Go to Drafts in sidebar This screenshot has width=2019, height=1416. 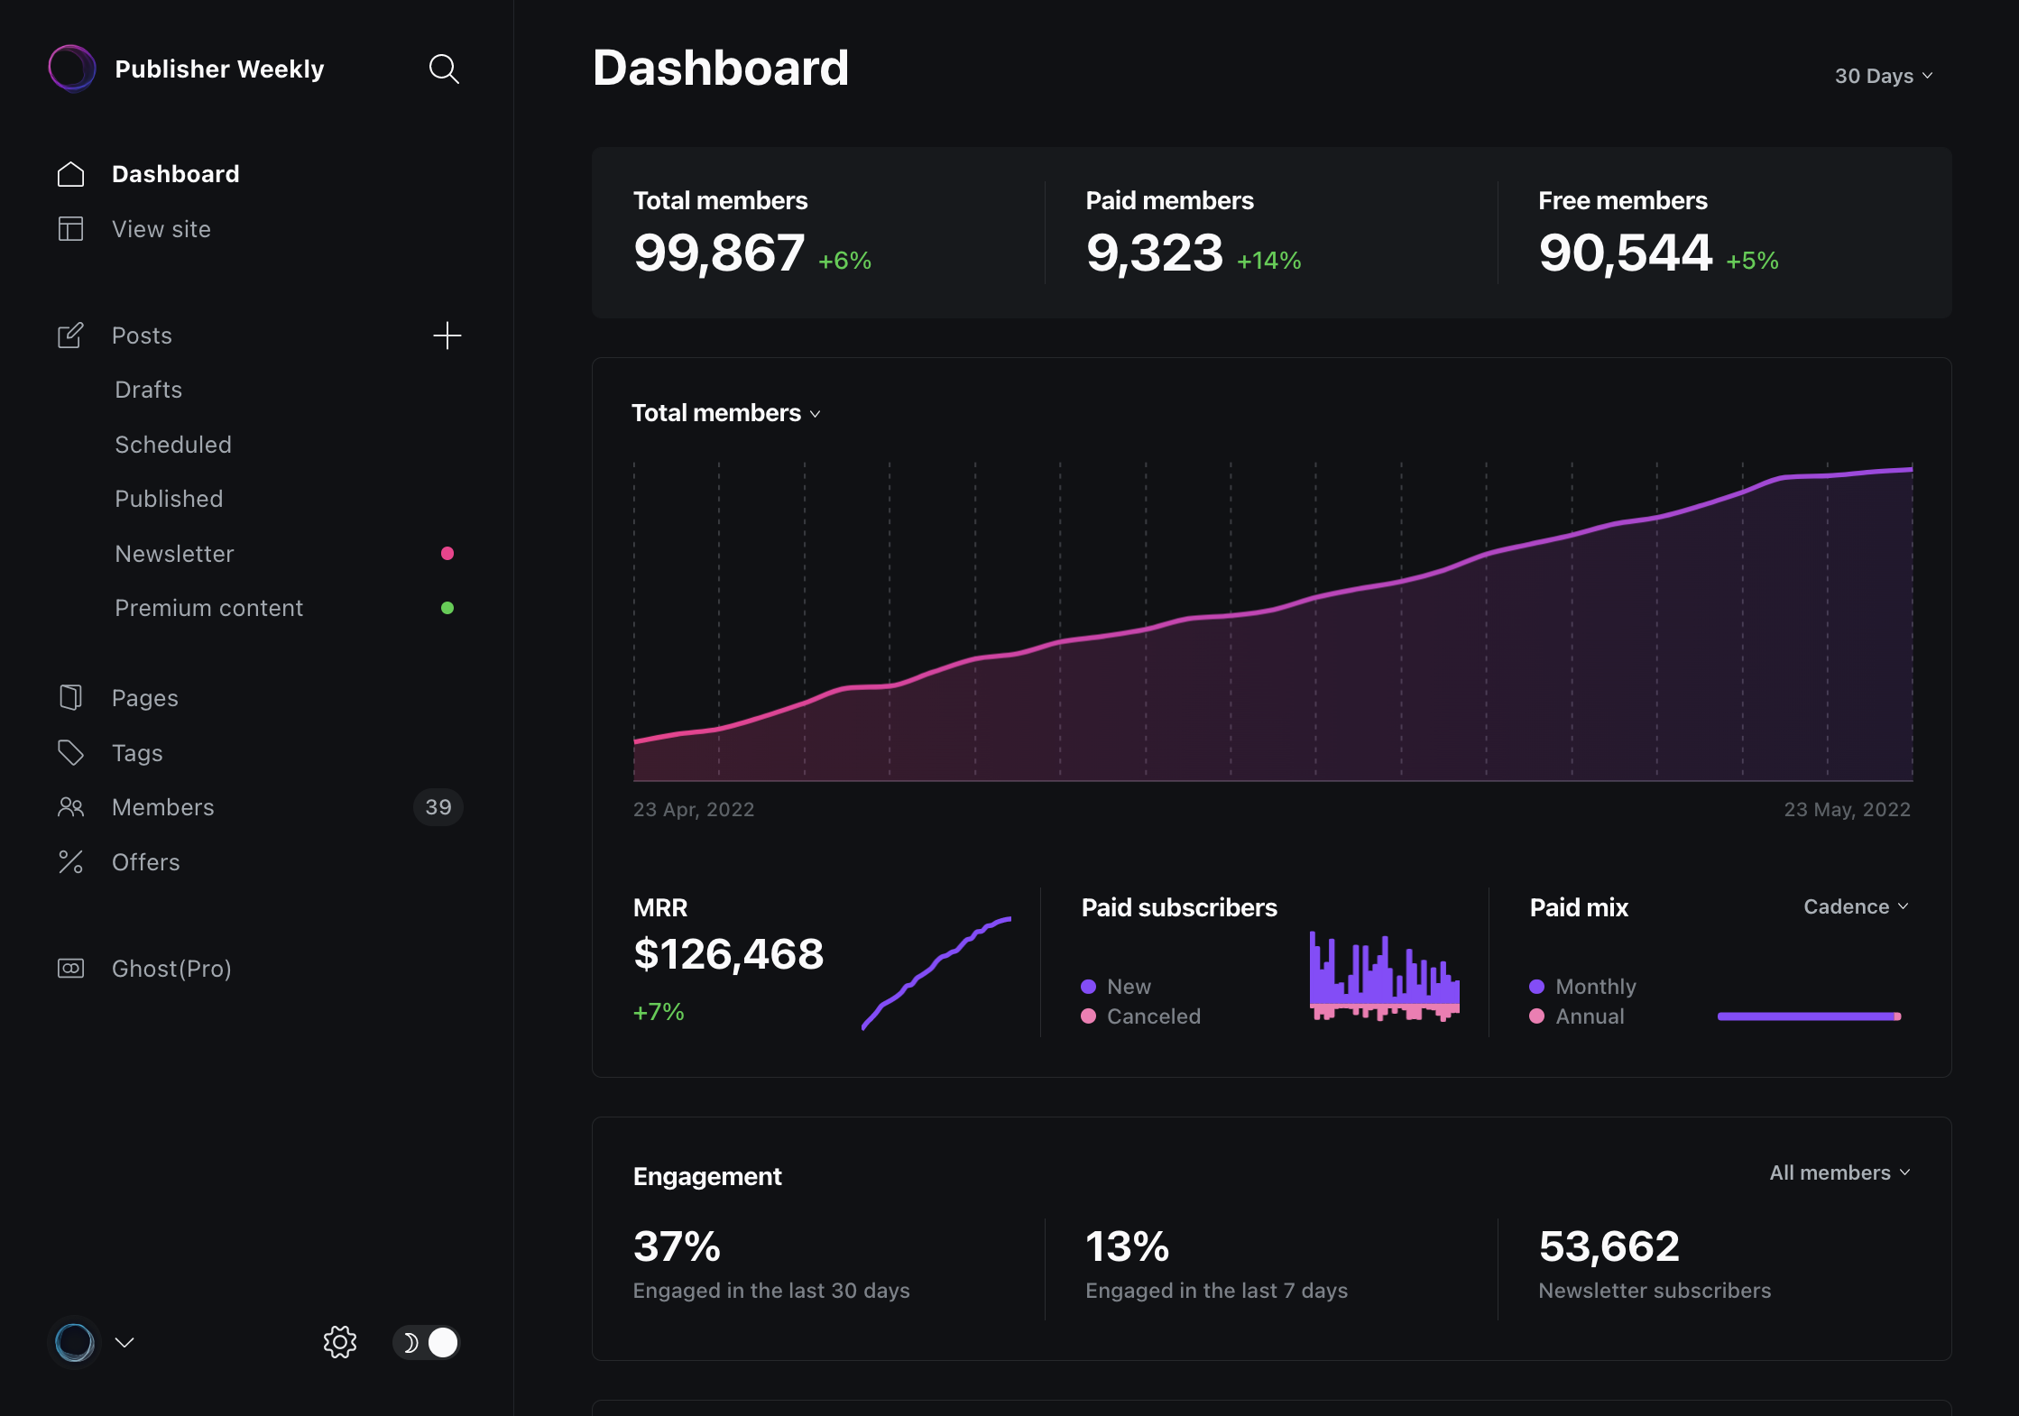pyautogui.click(x=149, y=390)
